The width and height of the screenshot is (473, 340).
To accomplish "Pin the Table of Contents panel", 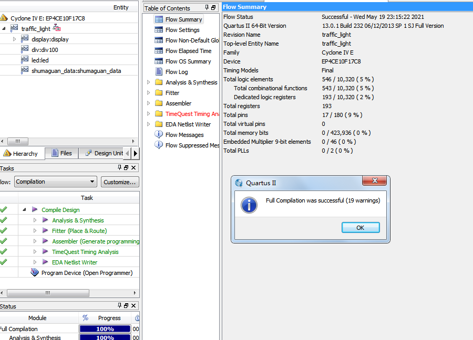I will [207, 7].
